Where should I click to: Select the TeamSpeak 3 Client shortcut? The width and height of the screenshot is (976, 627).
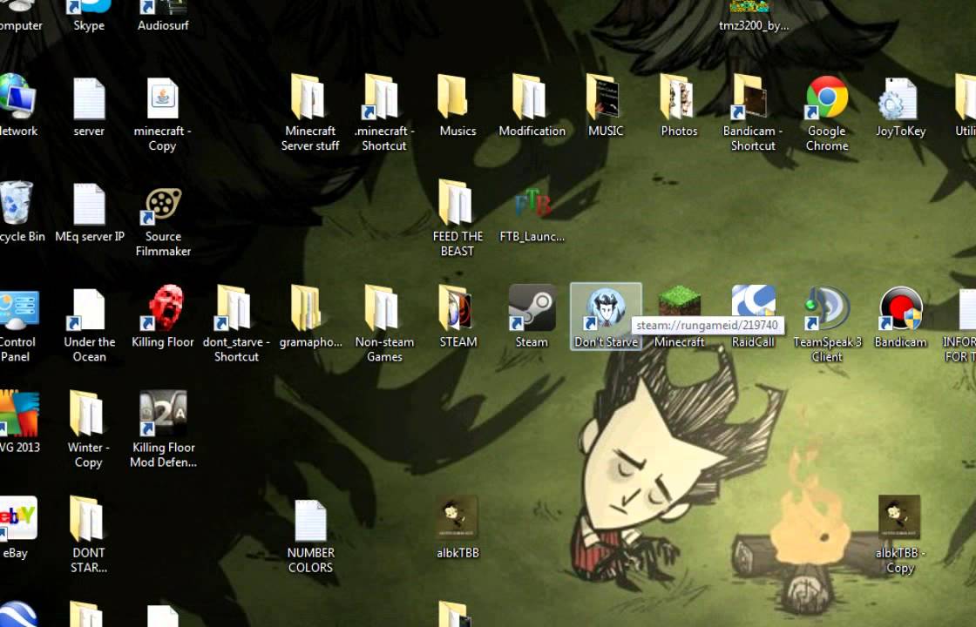click(x=827, y=323)
